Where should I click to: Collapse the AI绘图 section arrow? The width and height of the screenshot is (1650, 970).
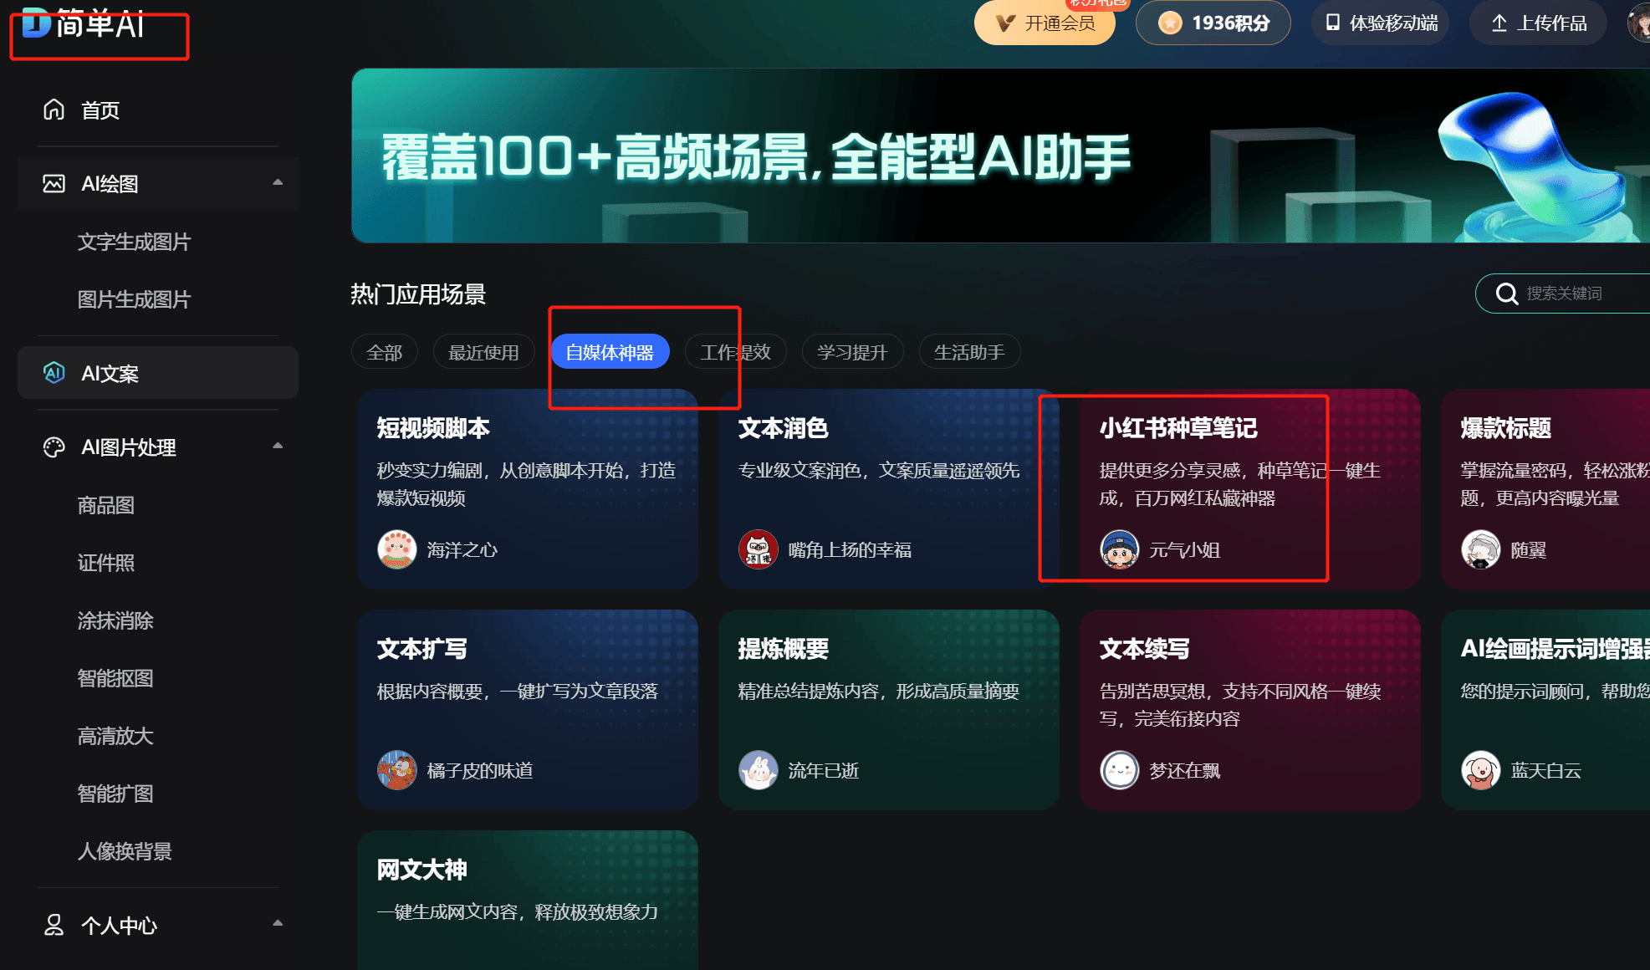[x=278, y=182]
